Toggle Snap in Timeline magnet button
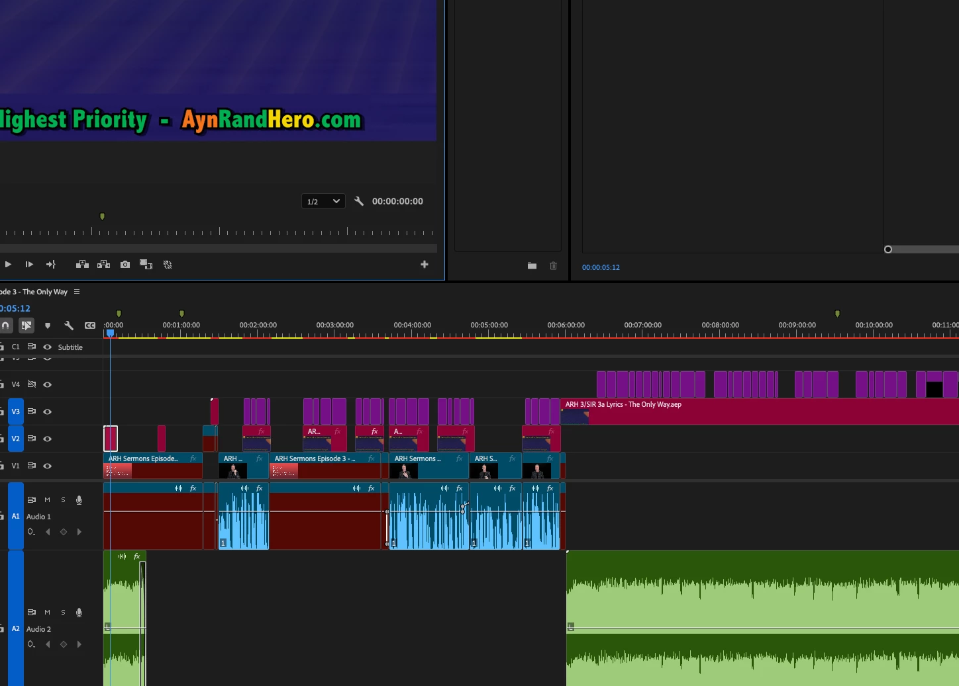This screenshot has width=959, height=686. [5, 325]
